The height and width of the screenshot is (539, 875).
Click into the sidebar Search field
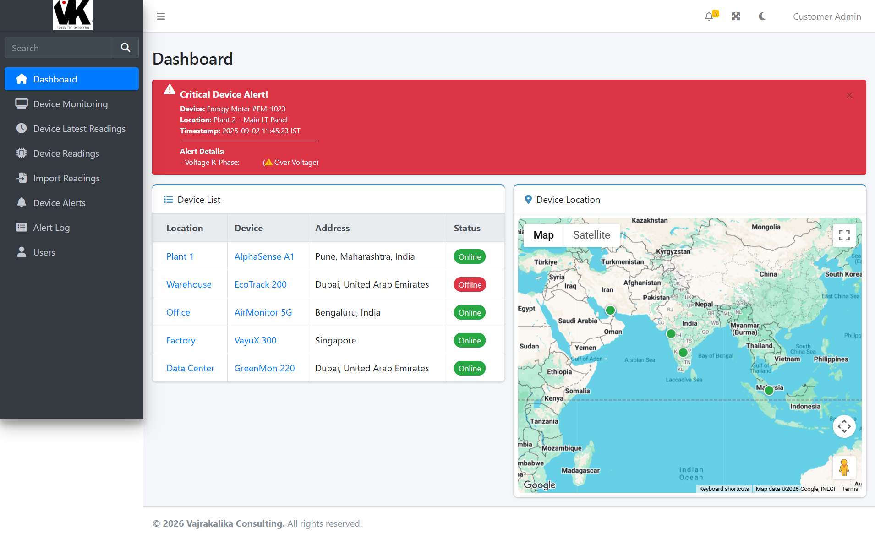click(x=59, y=48)
